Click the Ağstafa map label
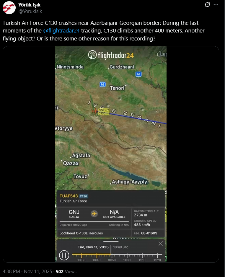Image resolution: width=225 pixels, height=277 pixels. pyautogui.click(x=81, y=155)
